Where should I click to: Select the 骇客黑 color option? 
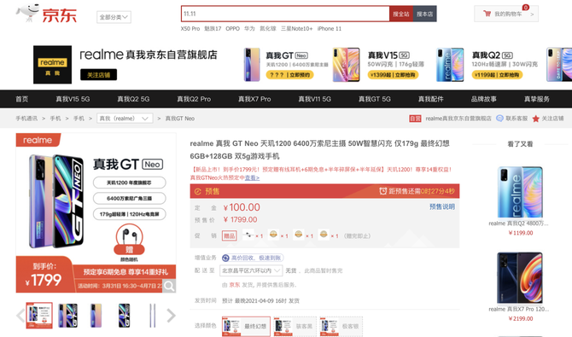295,327
